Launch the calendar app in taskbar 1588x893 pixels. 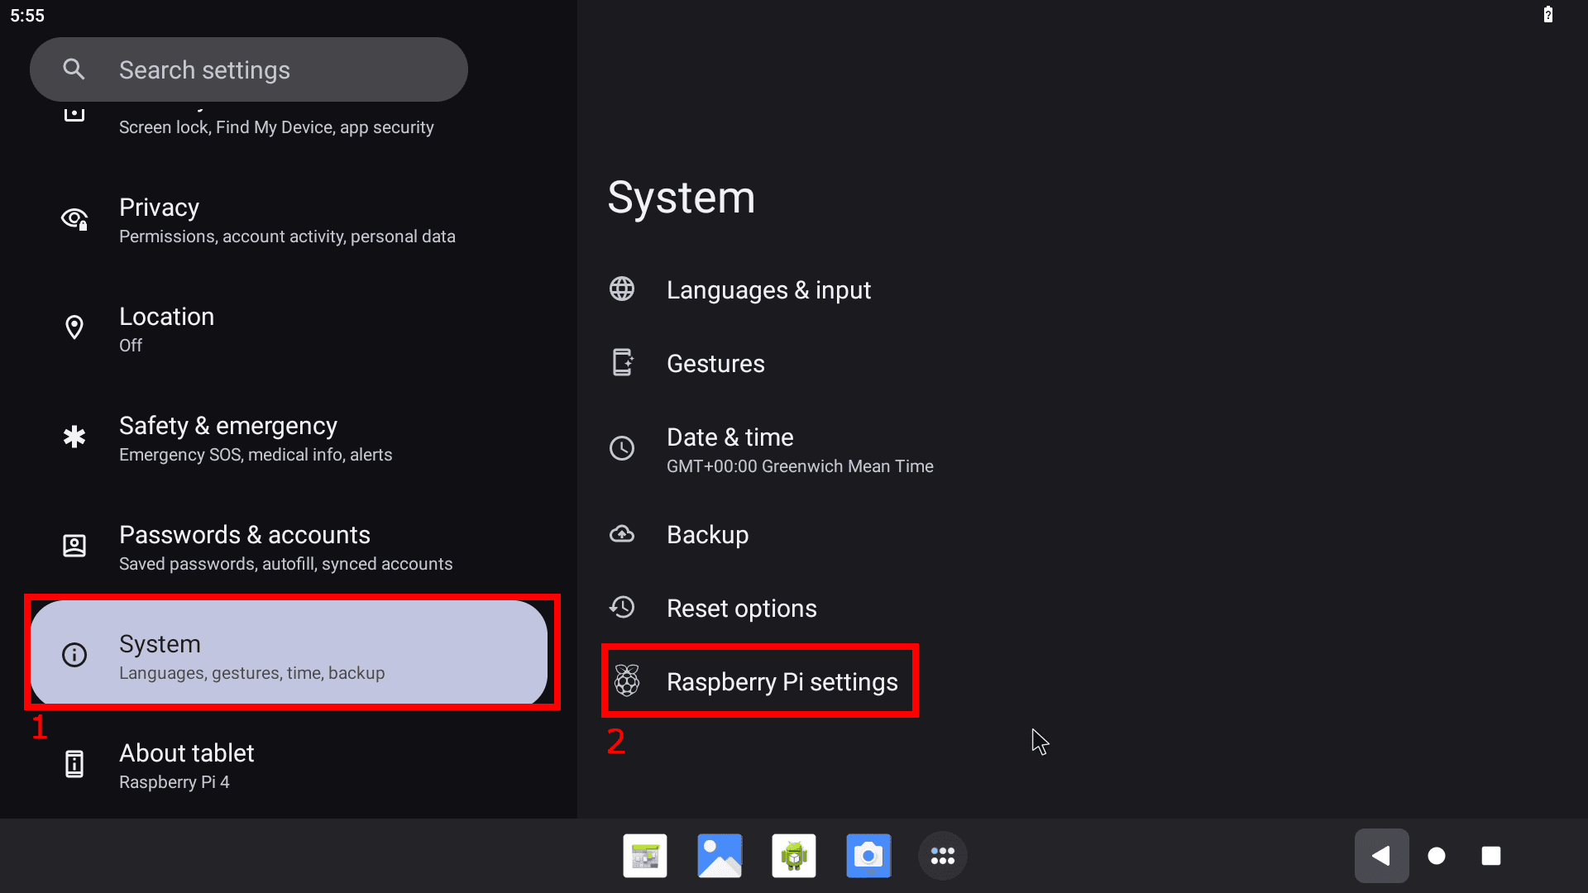tap(645, 856)
